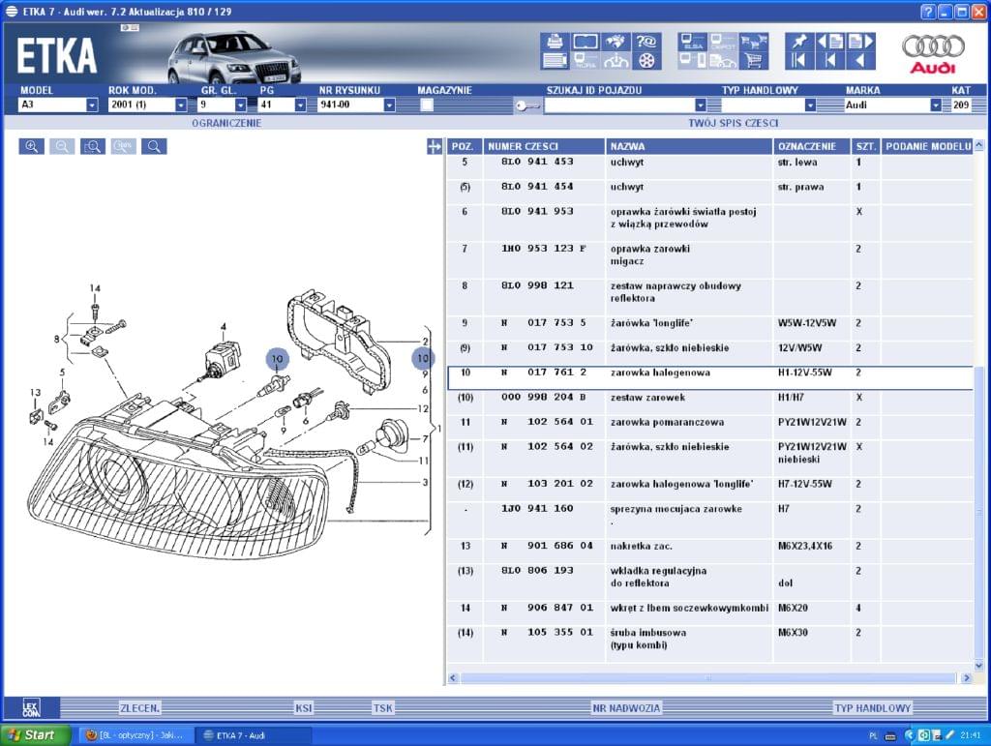Screen dimensions: 991x746
Task: Click the zoom in magnifier above the diagram
Action: pos(32,146)
